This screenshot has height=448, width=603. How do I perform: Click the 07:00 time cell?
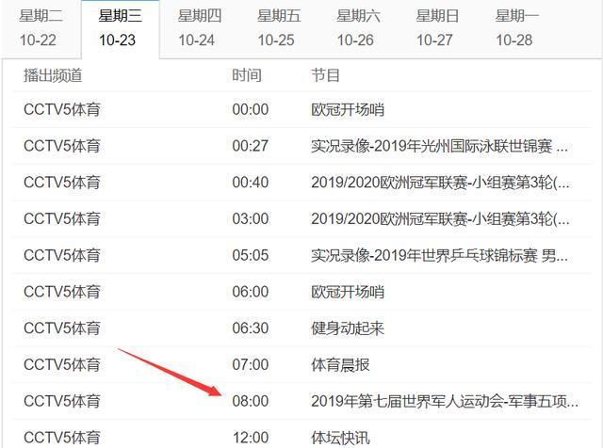[x=251, y=364]
